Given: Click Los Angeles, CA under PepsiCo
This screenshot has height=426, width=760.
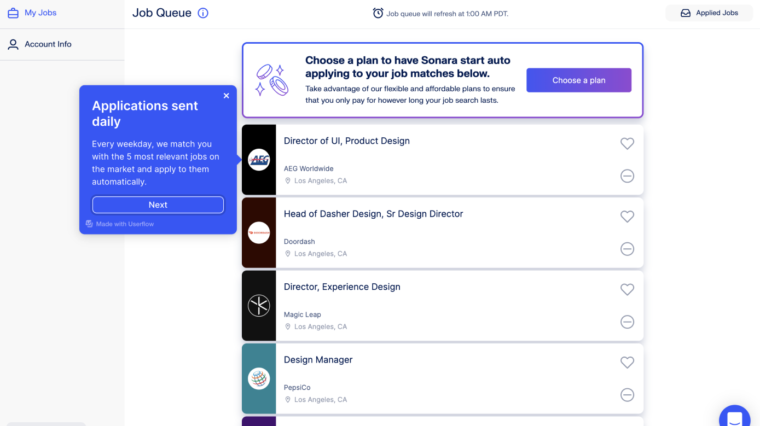Looking at the screenshot, I should point(321,400).
